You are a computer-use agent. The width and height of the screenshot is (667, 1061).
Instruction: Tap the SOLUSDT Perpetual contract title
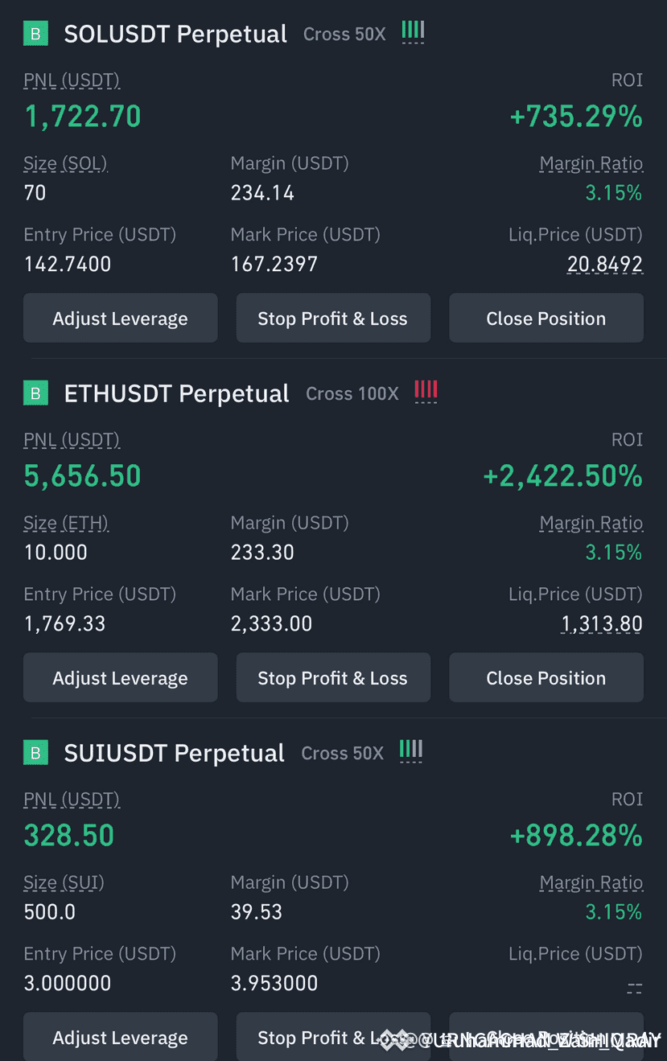point(175,35)
